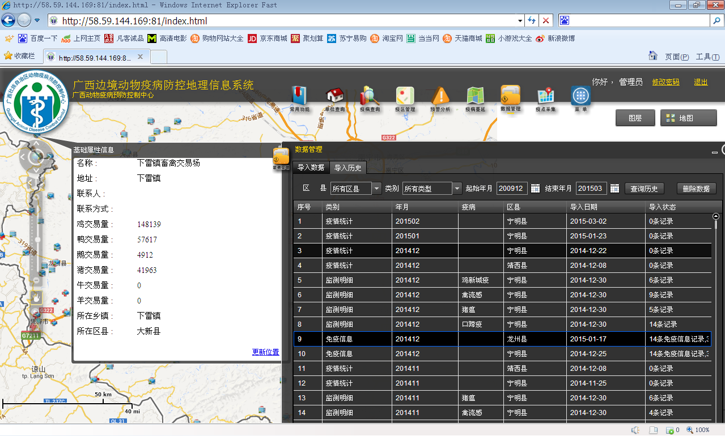Open the 工具 menu
Viewport: 725px width, 436px height.
tap(707, 57)
